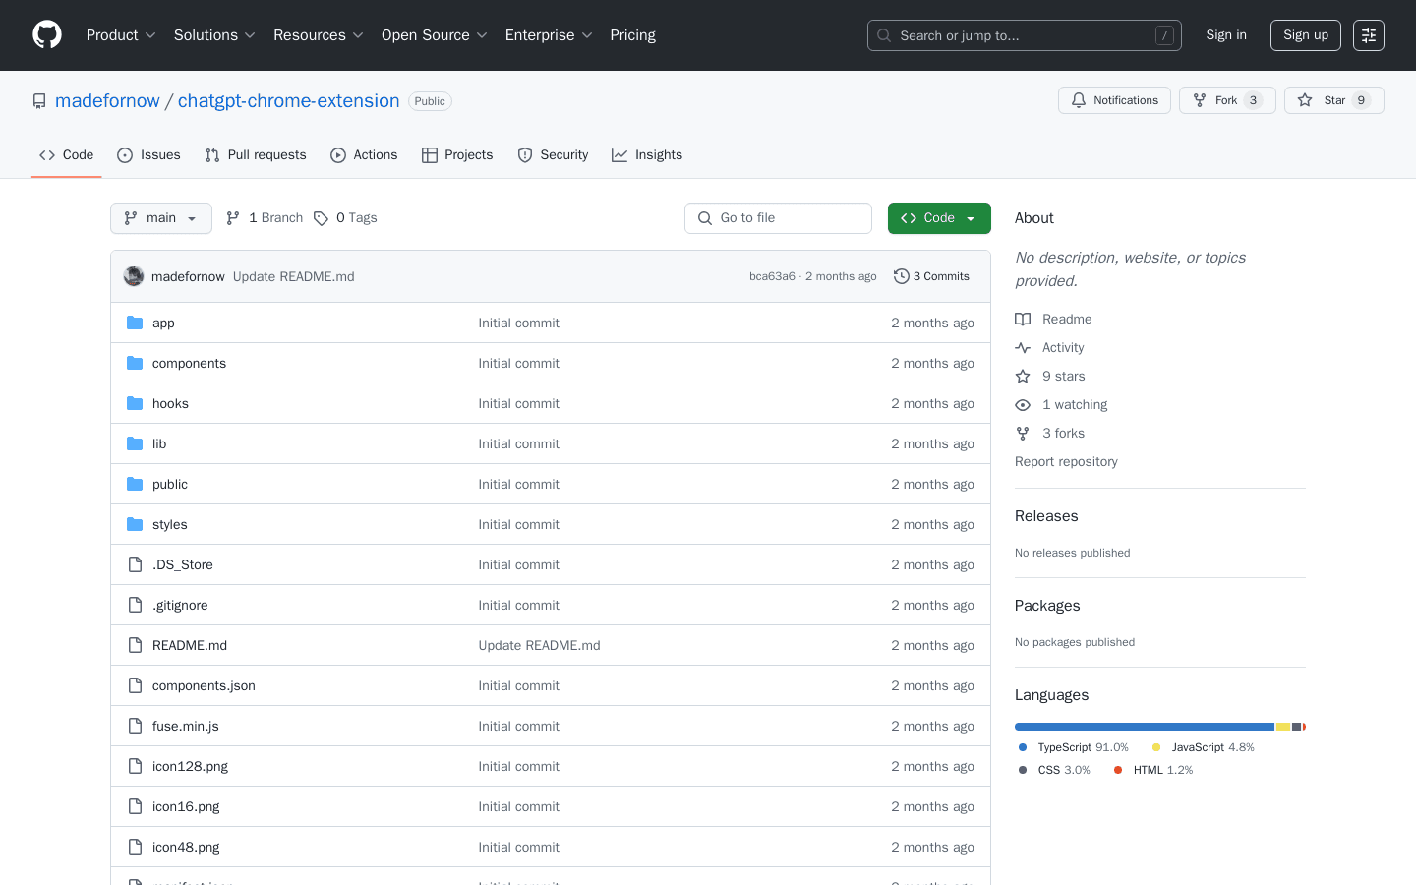Click the eye icon beside 1 watching
1416x885 pixels.
pos(1023,404)
